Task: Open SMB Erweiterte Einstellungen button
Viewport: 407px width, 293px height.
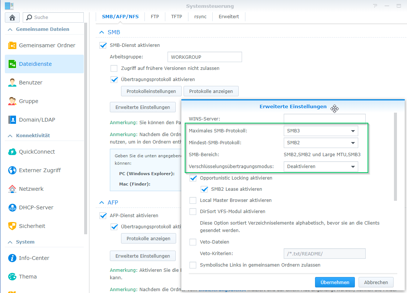Action: click(143, 107)
